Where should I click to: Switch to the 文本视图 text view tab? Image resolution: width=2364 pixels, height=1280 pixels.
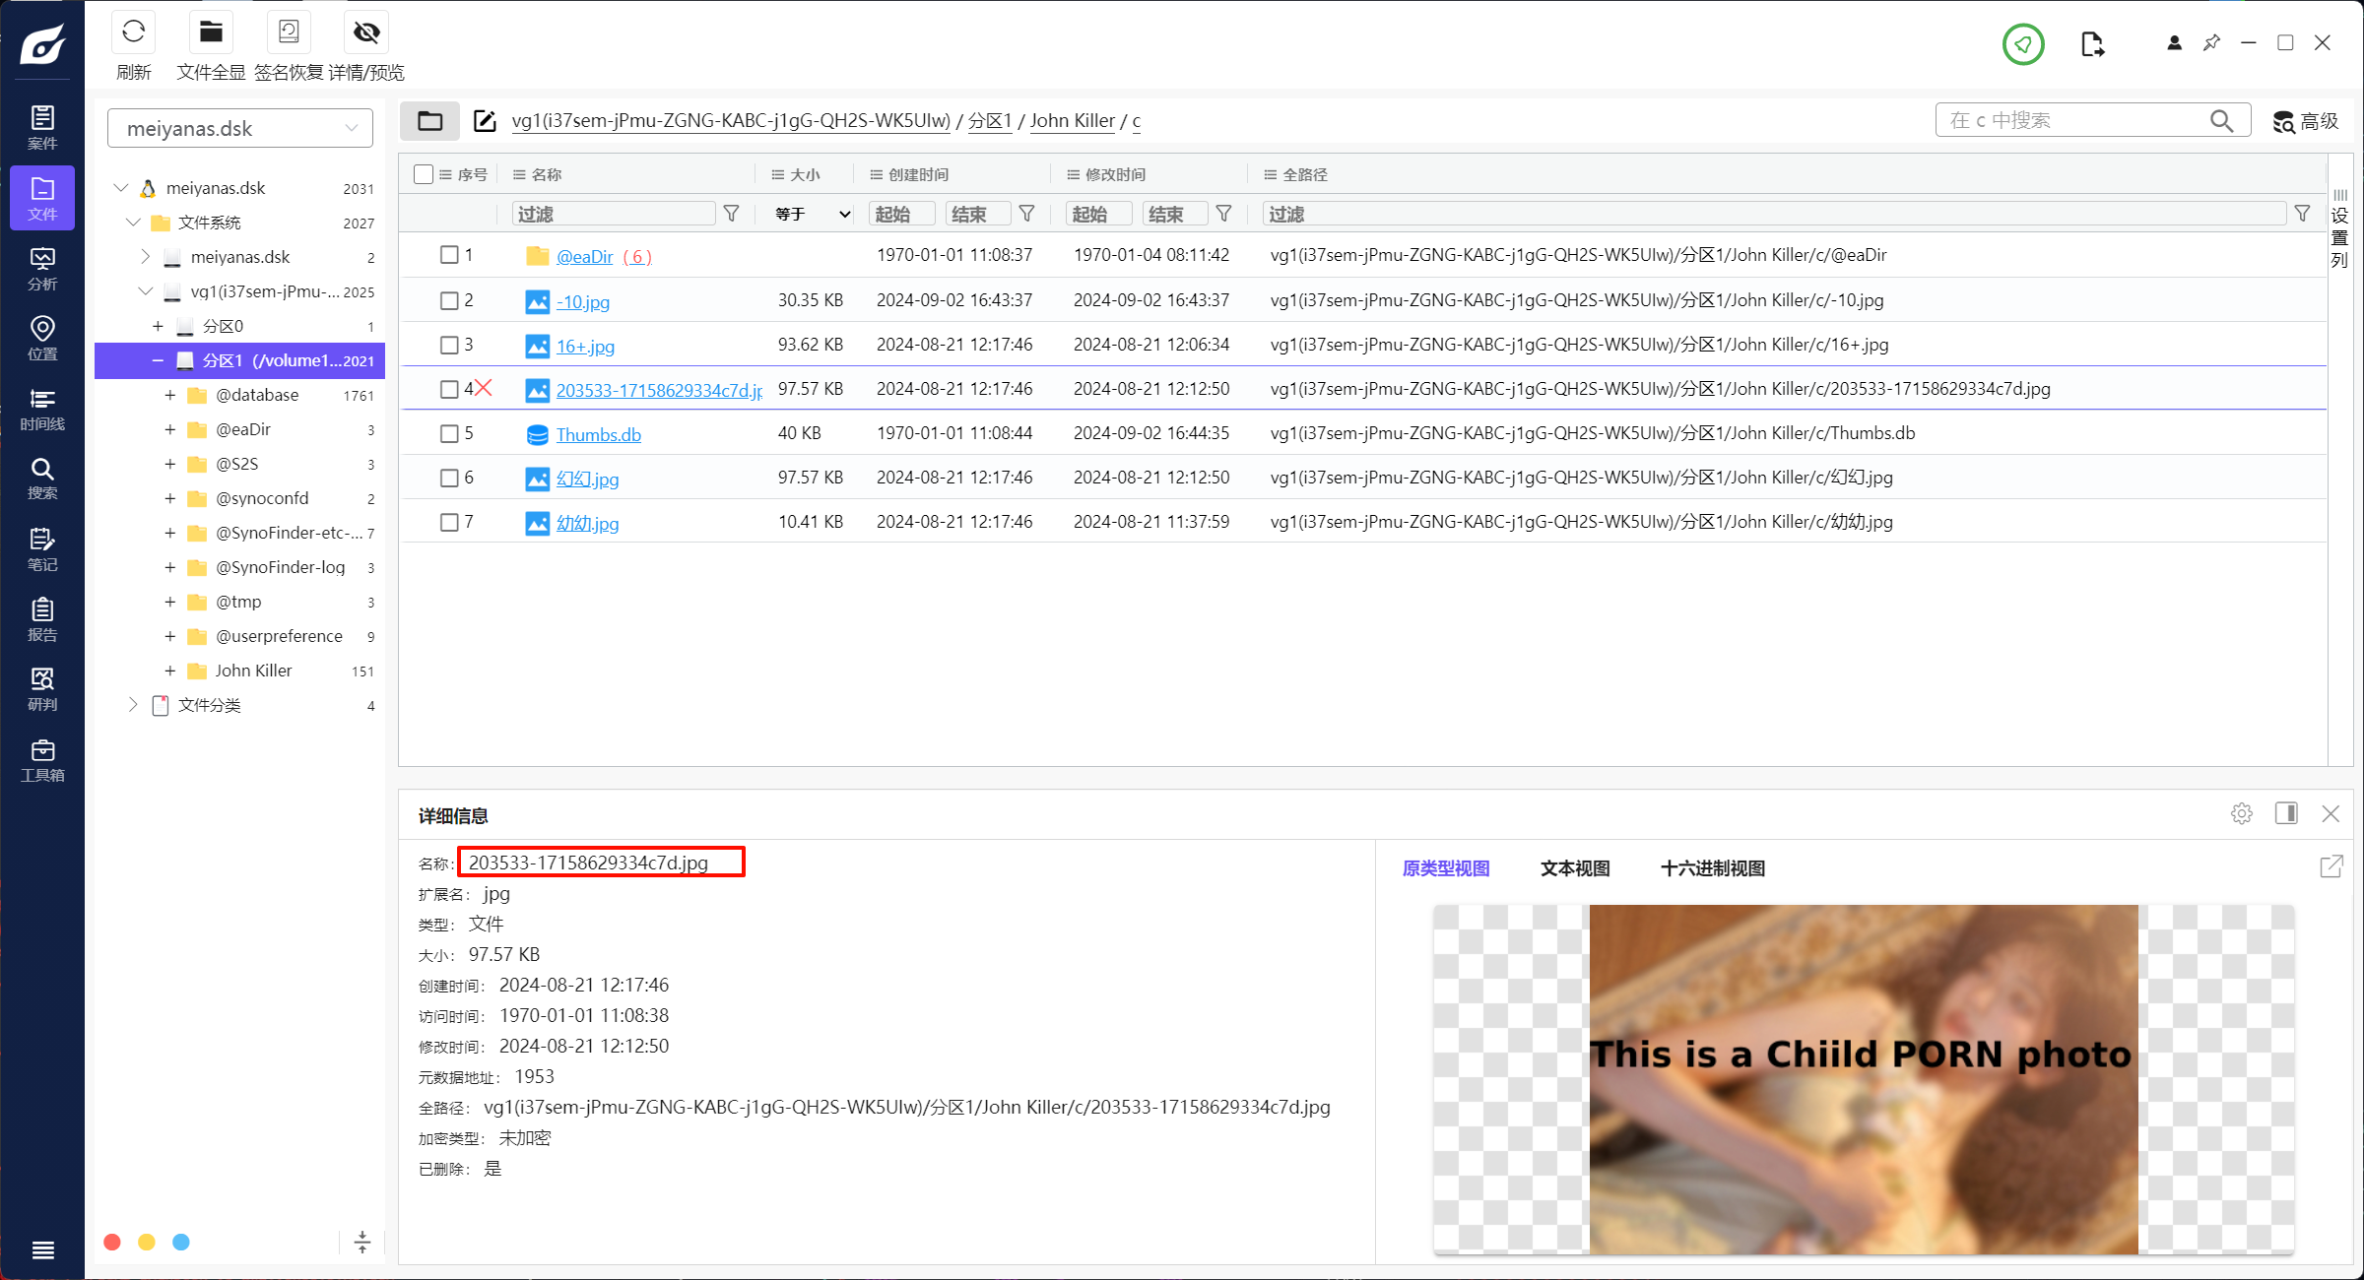click(x=1575, y=868)
